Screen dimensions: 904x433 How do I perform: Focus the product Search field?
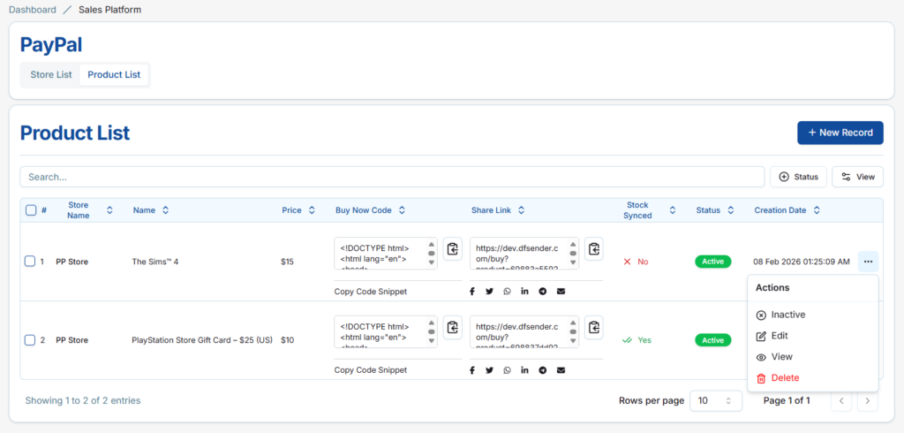[392, 177]
